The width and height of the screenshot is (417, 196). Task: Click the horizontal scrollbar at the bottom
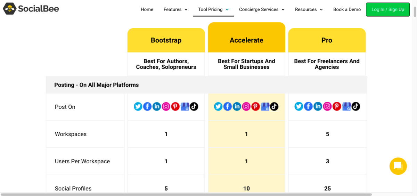pyautogui.click(x=186, y=194)
